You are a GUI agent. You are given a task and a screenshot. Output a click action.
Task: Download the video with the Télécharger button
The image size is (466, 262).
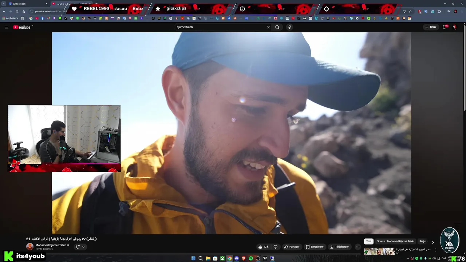[x=339, y=247]
